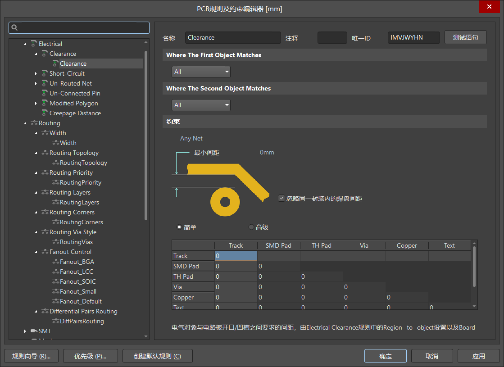
Task: Click the Short-Circuit rule icon
Action: [45, 73]
